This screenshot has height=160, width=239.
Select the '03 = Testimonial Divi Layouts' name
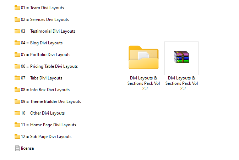click(48, 31)
